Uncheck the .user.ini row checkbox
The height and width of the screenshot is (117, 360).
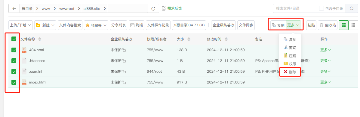coord(14,72)
